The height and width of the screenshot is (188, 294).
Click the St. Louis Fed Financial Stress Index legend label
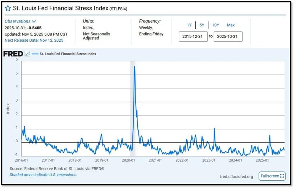point(68,54)
